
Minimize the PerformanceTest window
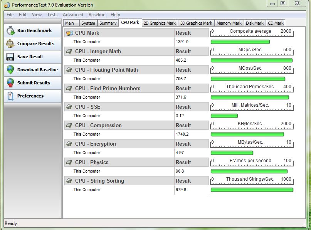click(272, 3)
